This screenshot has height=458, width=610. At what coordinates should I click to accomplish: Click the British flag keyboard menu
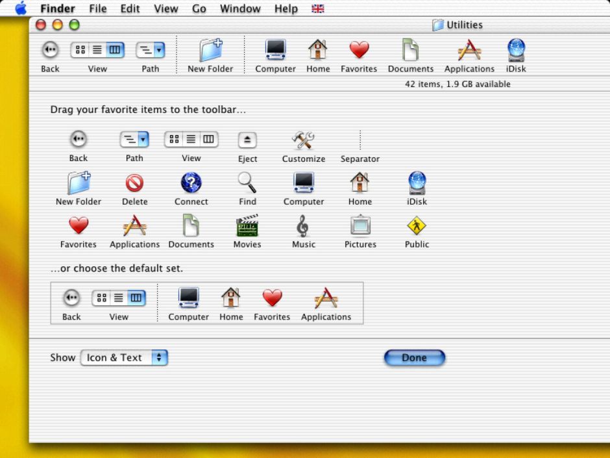(318, 8)
